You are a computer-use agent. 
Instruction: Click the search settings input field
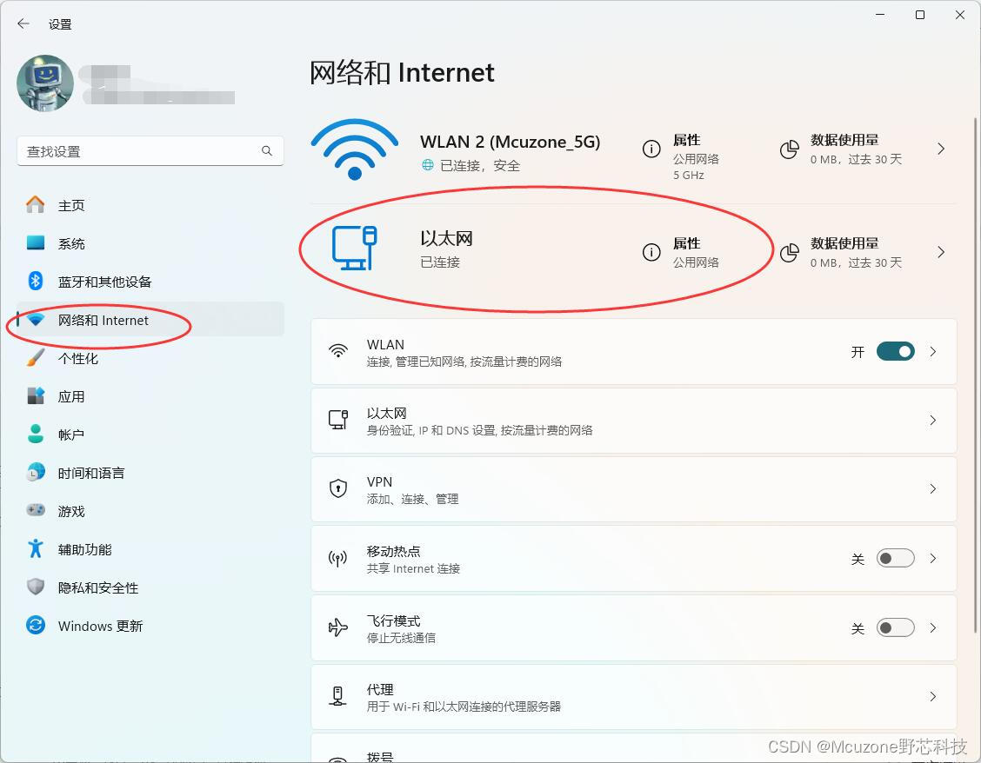(150, 151)
